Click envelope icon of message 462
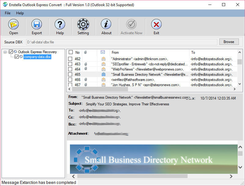The image size is (245, 186). 104,59
